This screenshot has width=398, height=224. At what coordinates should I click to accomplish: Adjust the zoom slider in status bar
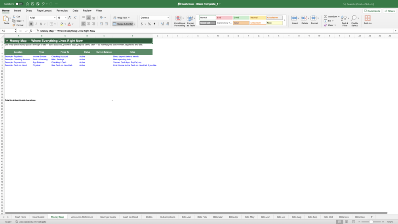pyautogui.click(x=371, y=222)
